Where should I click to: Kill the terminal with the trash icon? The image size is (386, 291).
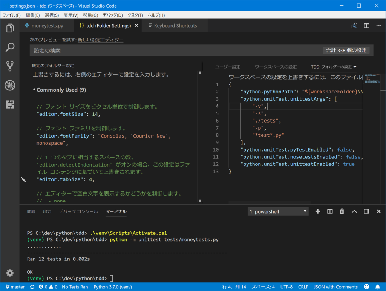(342, 211)
